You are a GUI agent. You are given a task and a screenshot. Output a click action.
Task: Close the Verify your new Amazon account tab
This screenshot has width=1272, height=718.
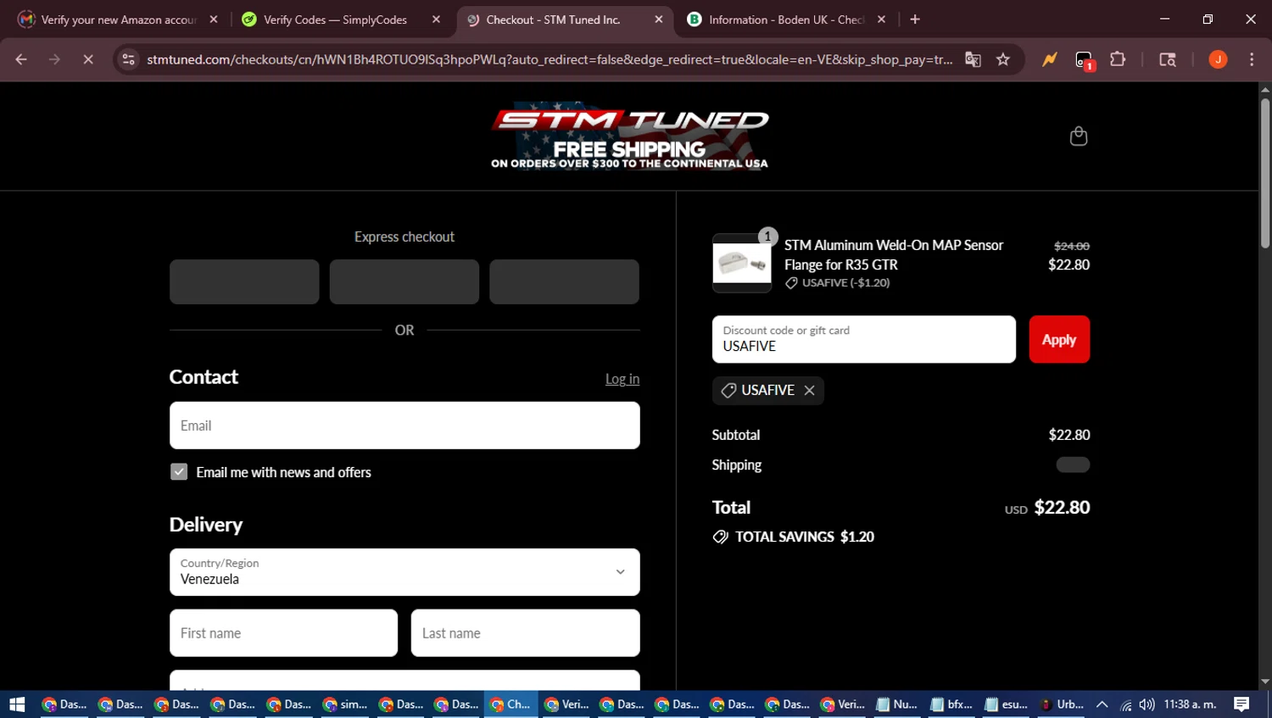coord(214,19)
